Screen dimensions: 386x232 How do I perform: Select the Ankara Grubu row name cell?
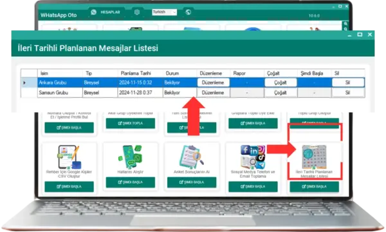pyautogui.click(x=60, y=82)
